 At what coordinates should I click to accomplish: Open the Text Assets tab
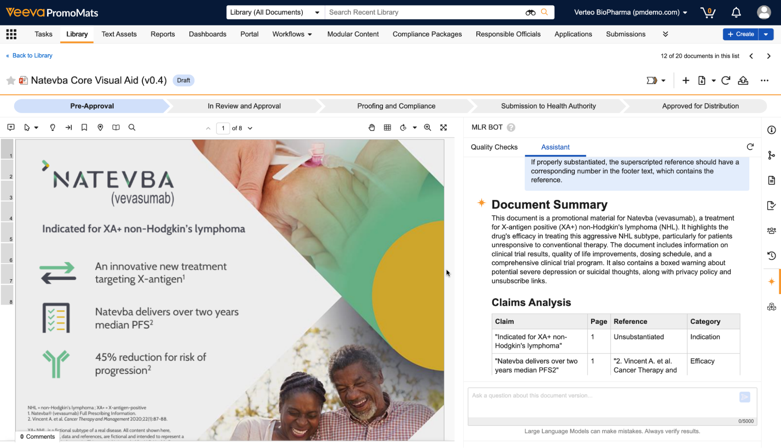(119, 34)
